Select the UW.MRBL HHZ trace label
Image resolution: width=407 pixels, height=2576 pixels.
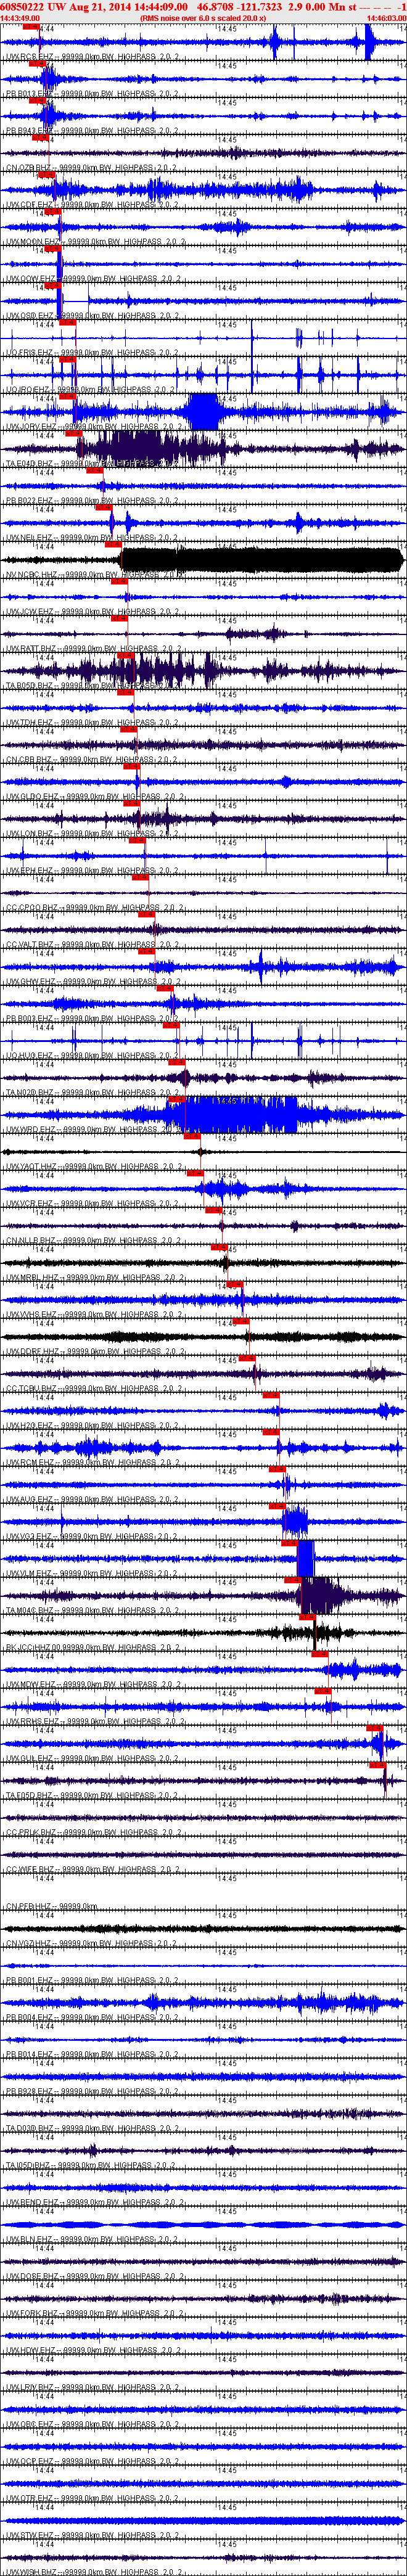[x=92, y=1278]
